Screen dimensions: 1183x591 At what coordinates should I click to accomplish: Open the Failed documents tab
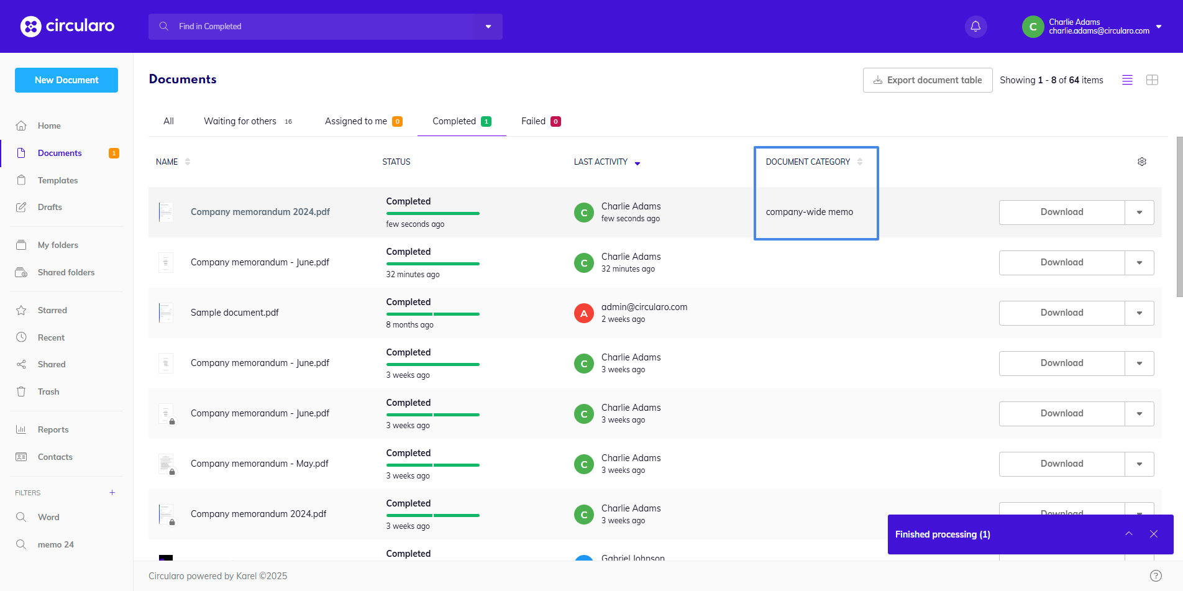click(x=532, y=121)
